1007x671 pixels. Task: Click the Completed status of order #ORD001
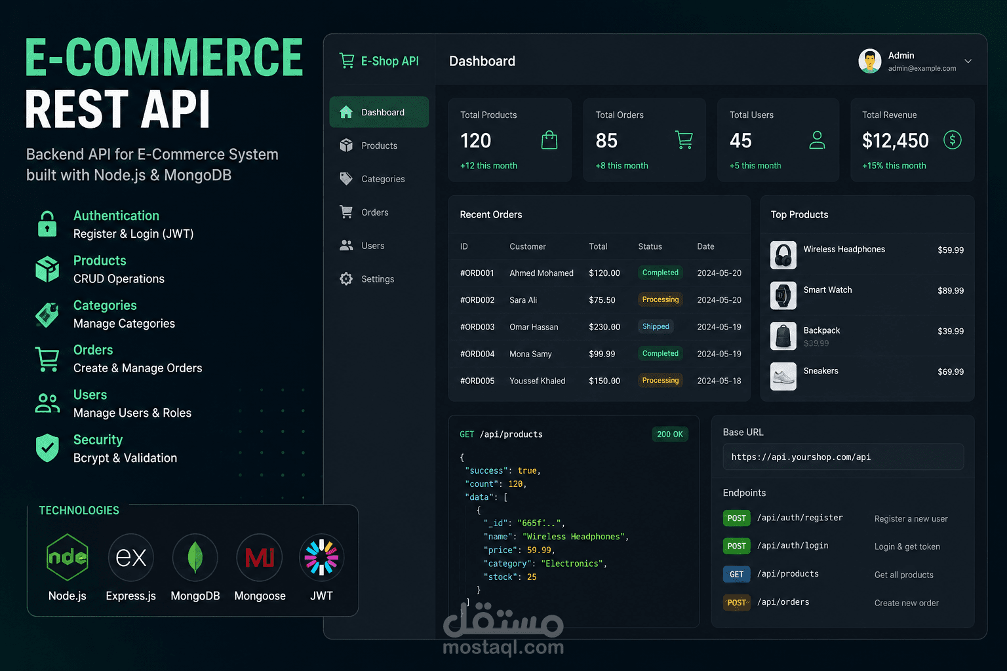tap(660, 273)
